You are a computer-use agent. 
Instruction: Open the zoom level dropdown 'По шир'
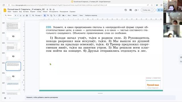click(x=38, y=15)
